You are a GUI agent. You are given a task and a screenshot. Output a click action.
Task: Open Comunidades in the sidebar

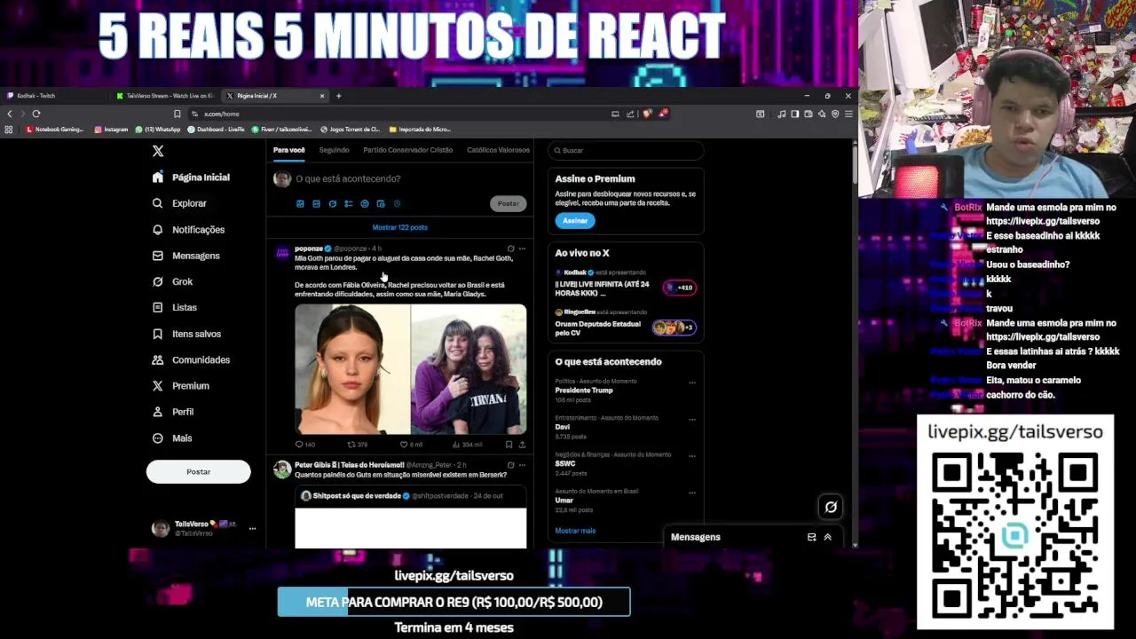click(191, 359)
